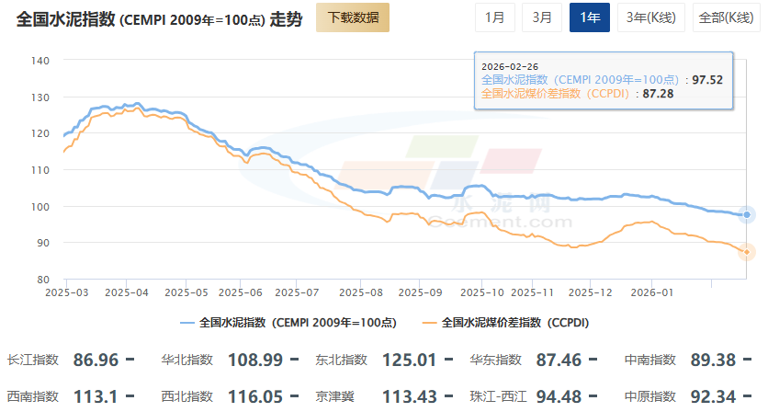The height and width of the screenshot is (412, 768).
Task: Open the 3年(K线) chart view
Action: tap(649, 18)
